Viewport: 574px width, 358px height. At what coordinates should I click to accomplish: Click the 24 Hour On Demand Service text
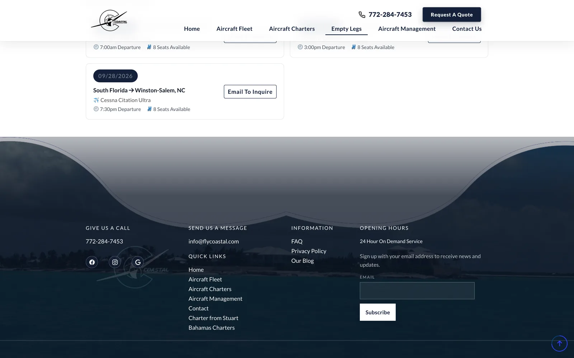point(391,241)
